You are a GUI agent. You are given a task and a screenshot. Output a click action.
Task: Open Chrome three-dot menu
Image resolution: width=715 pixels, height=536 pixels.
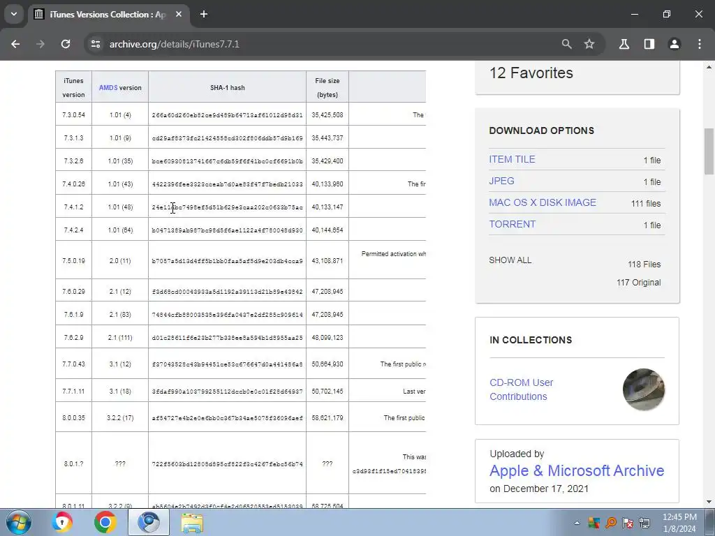[x=700, y=44]
